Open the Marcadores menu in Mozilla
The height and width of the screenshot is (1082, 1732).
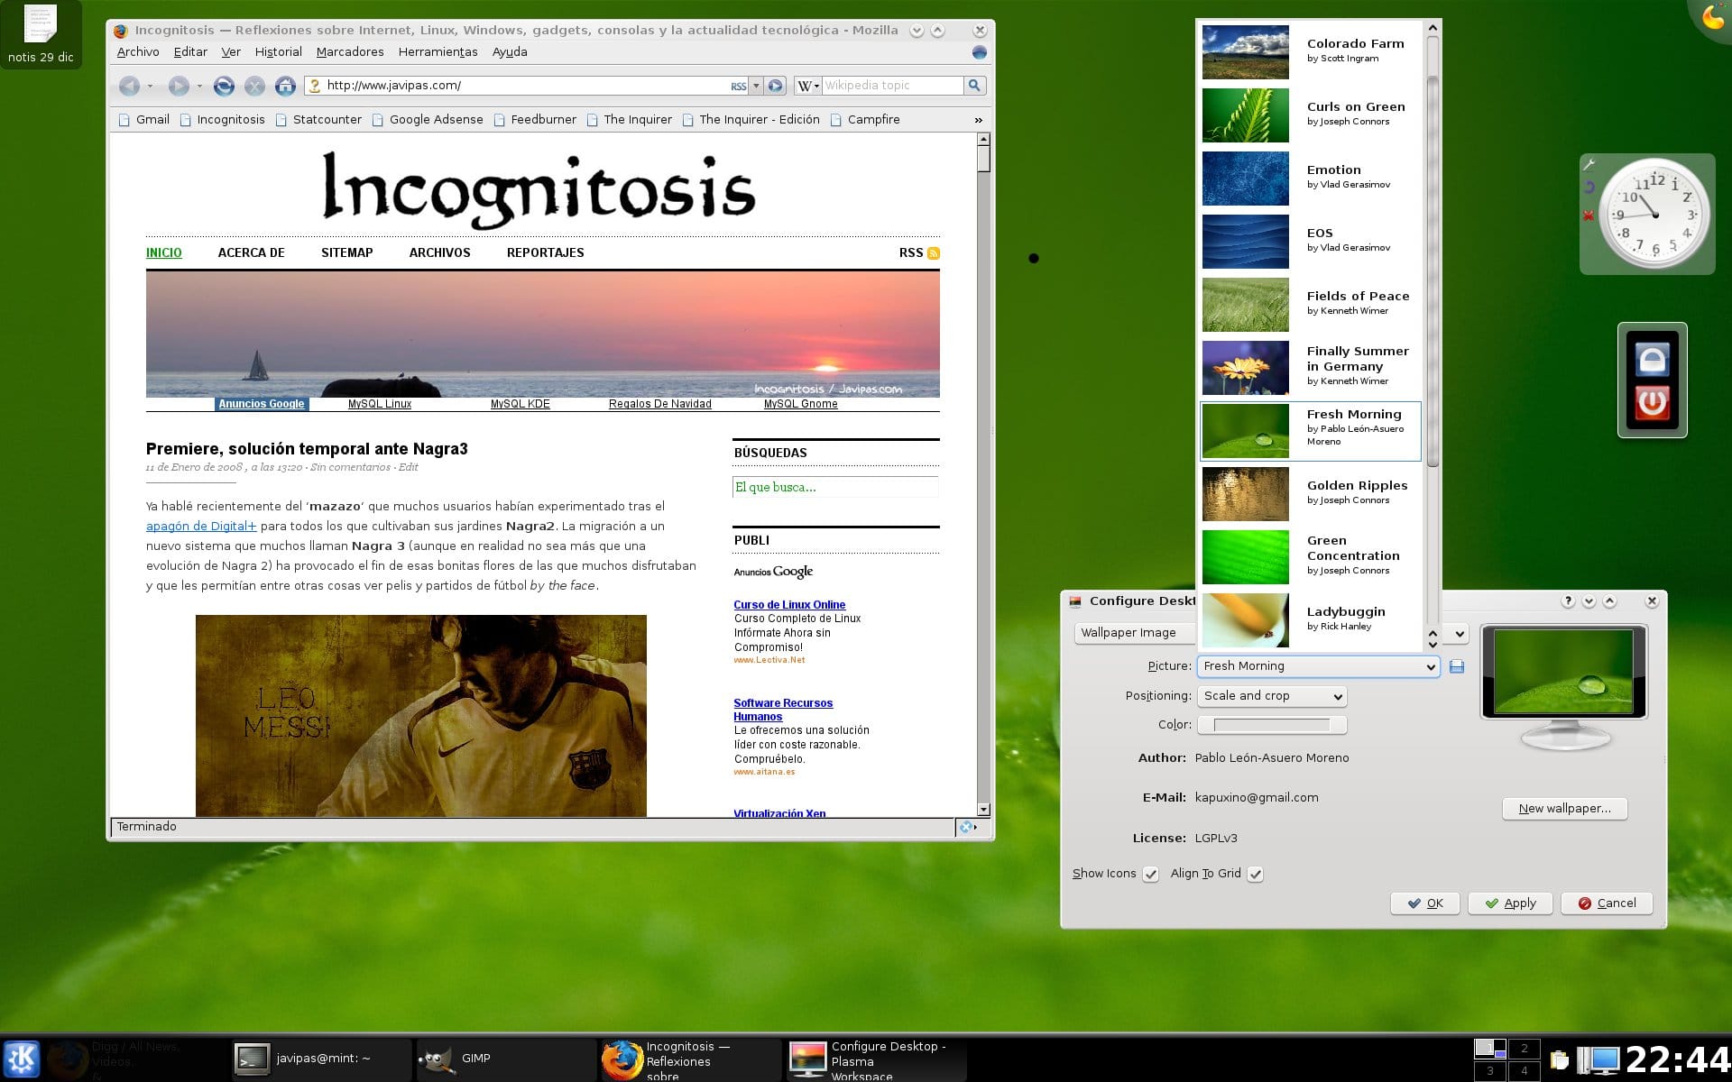point(350,51)
